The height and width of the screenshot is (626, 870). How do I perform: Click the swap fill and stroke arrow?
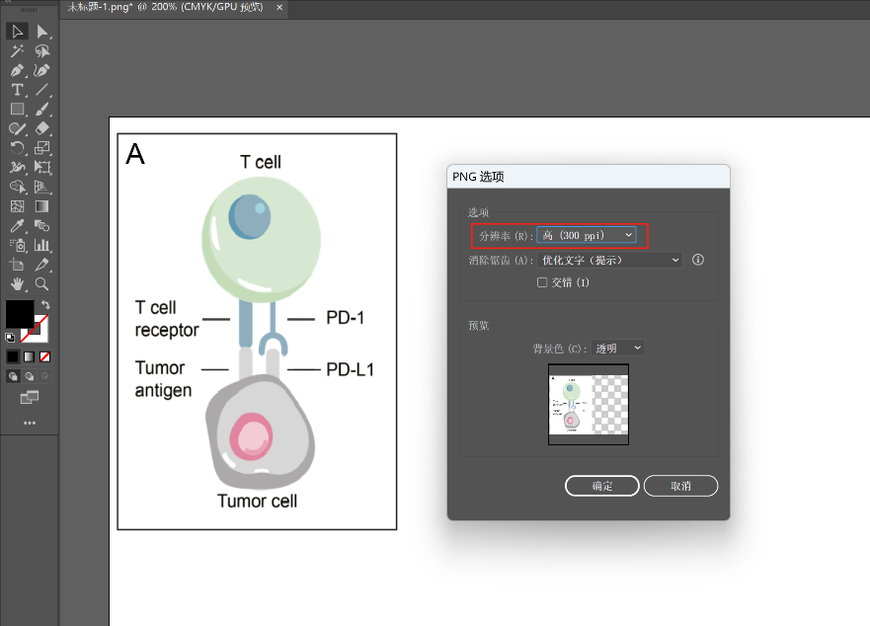pyautogui.click(x=45, y=305)
